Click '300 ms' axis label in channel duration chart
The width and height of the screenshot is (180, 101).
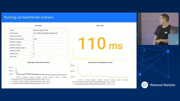11,67
